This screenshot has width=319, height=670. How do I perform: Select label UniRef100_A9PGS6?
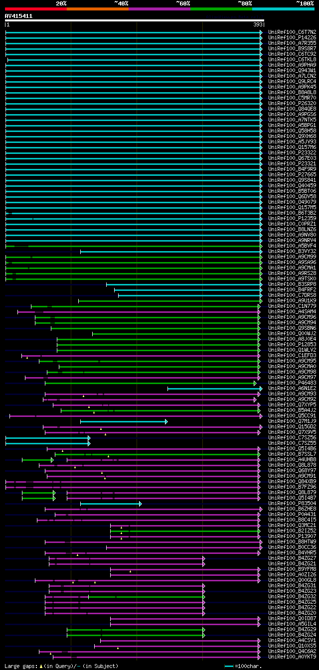click(292, 114)
